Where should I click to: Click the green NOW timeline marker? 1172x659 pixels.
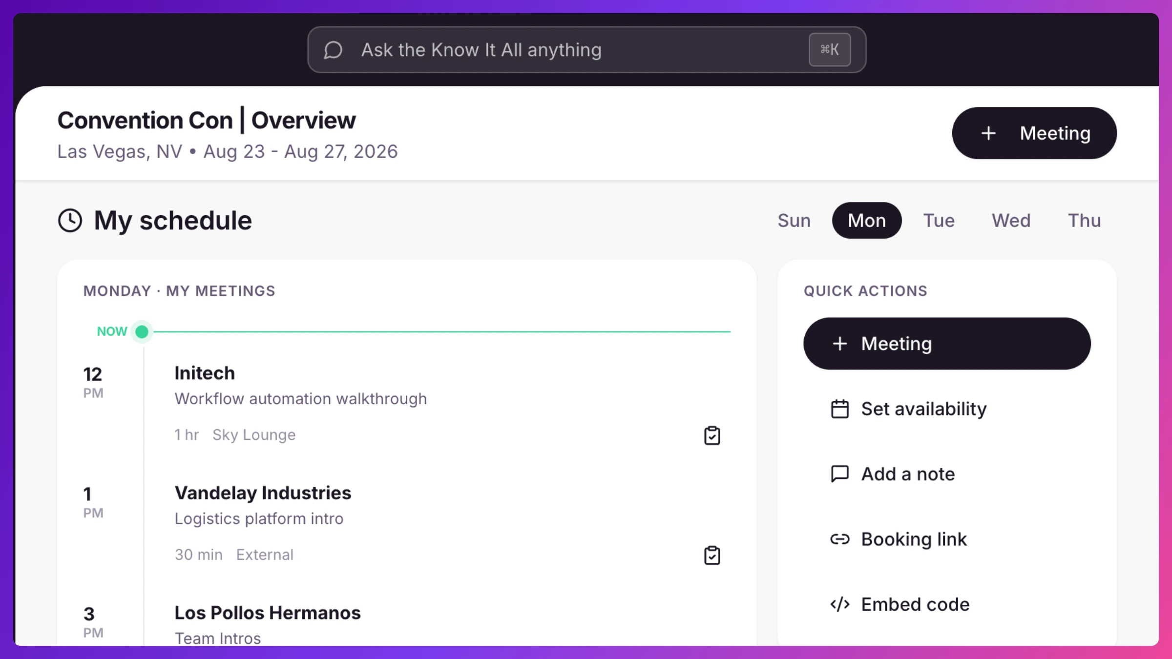point(142,332)
